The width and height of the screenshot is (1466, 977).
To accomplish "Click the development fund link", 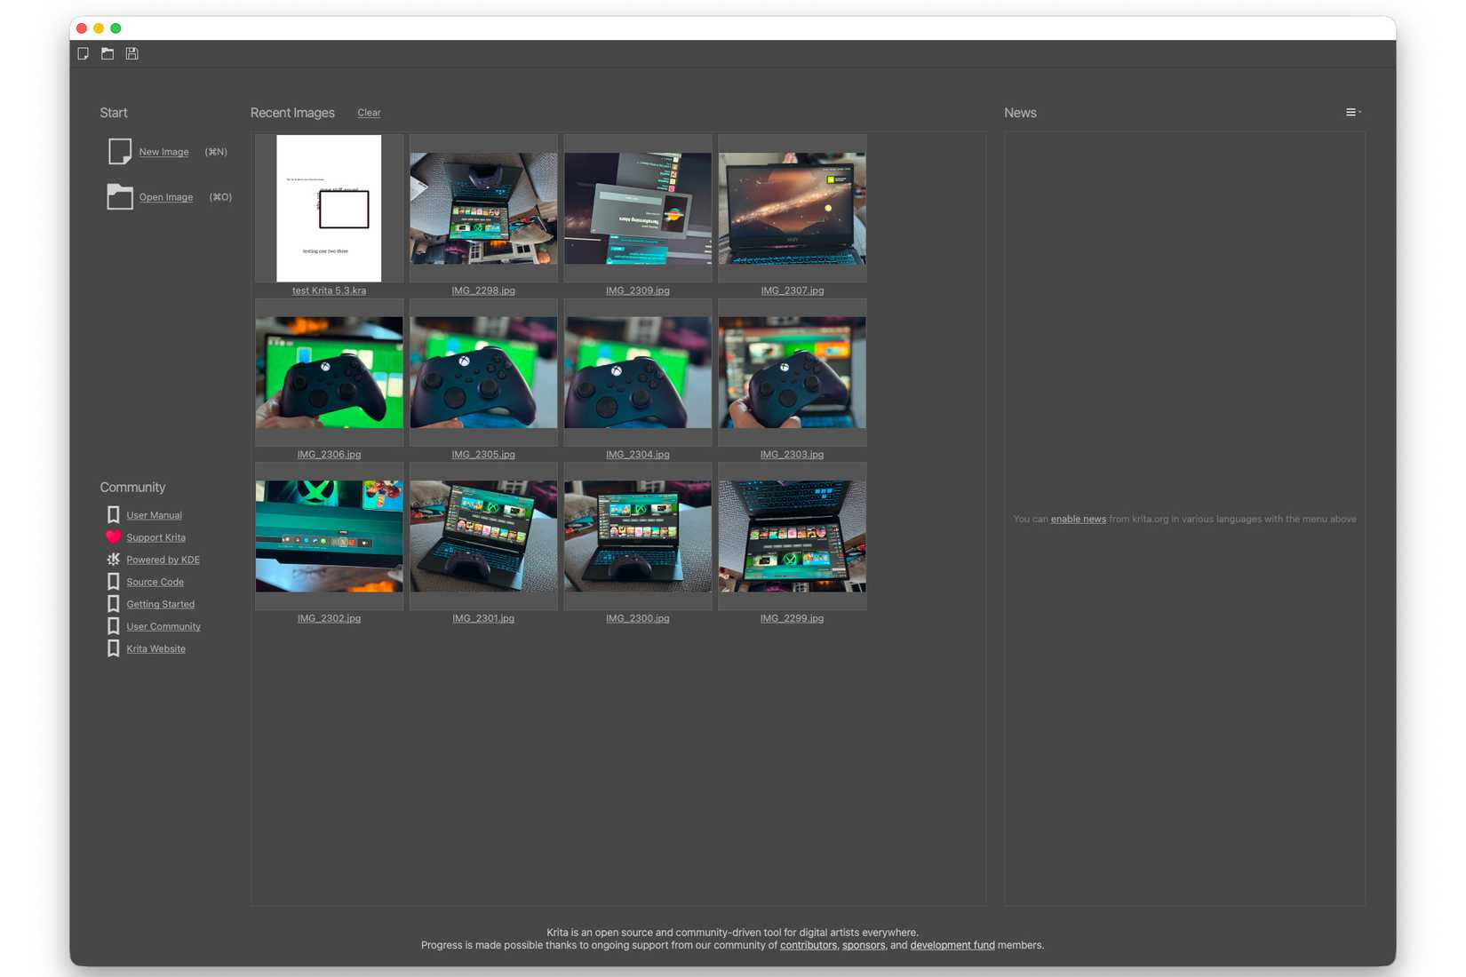I will click(952, 945).
